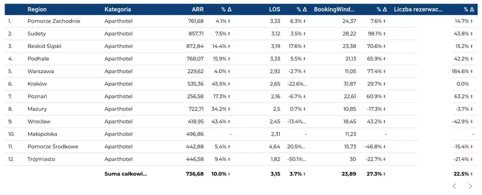Click the green up arrow beside ARR 45.5% for Kraków
Image resolution: width=482 pixels, height=195 pixels.
click(x=229, y=84)
